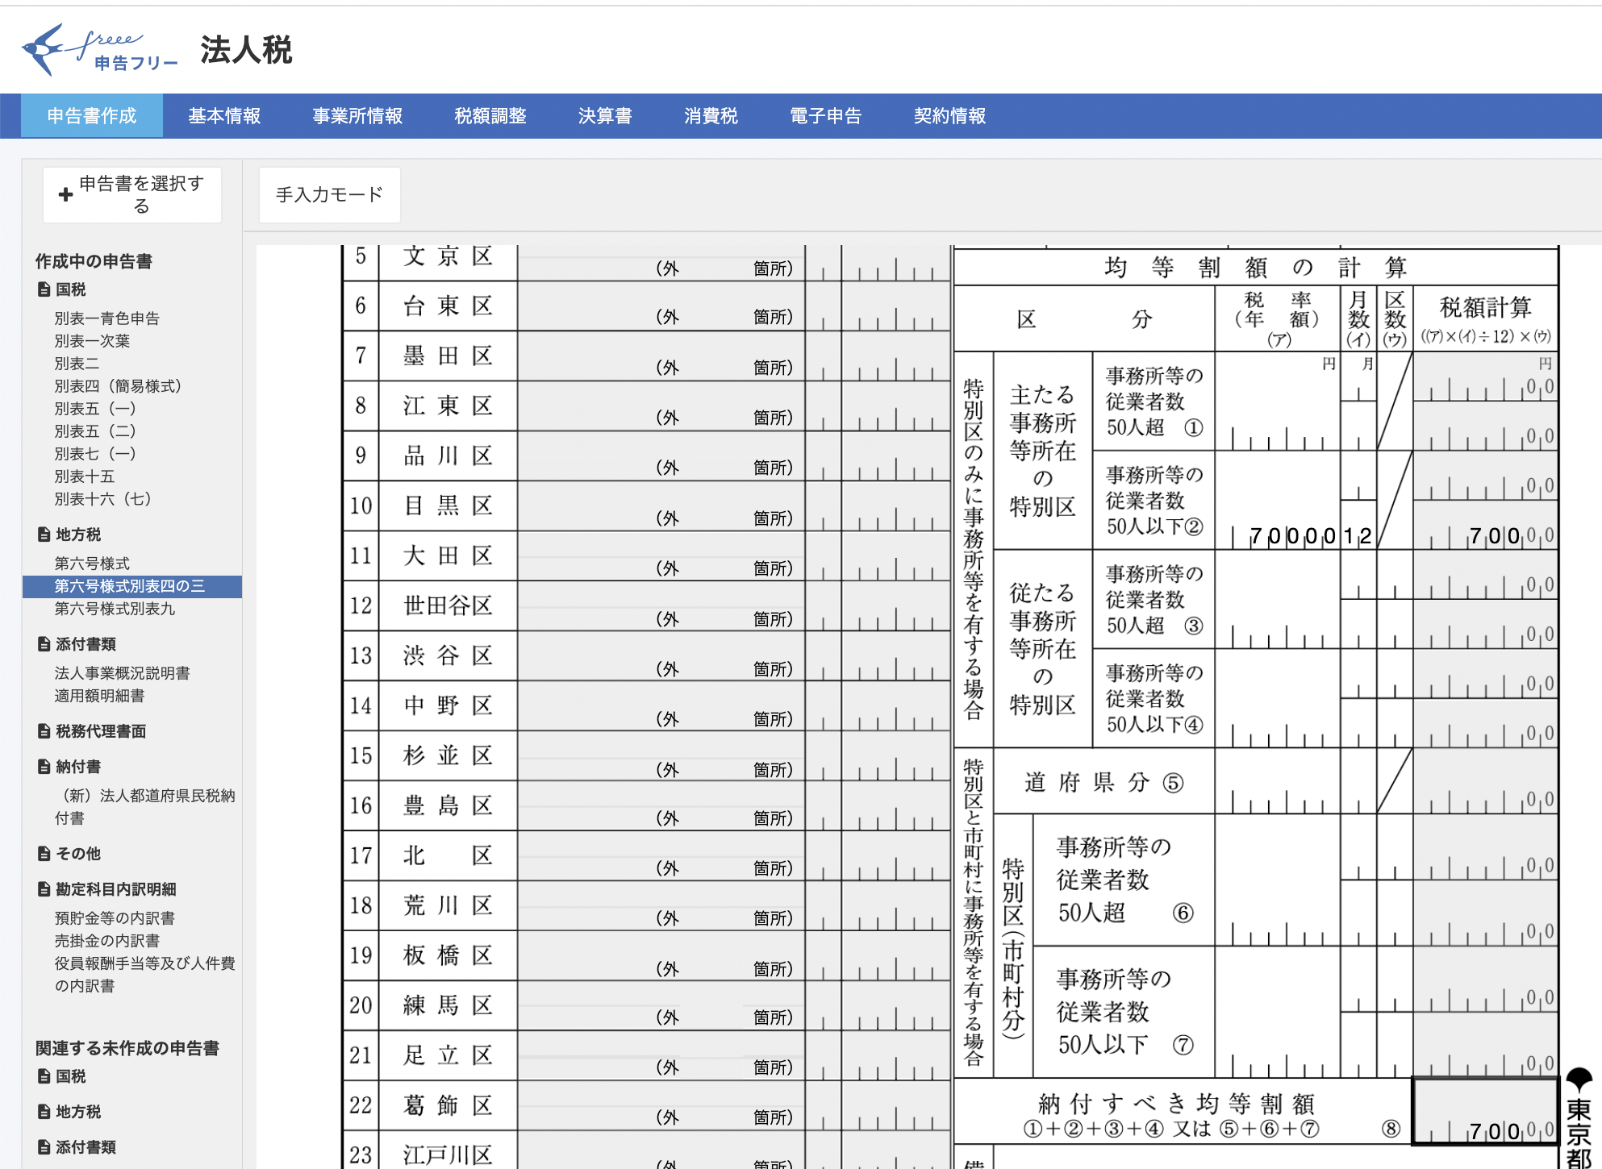Open 別表一青色申告 form link
This screenshot has width=1602, height=1169.
(106, 318)
